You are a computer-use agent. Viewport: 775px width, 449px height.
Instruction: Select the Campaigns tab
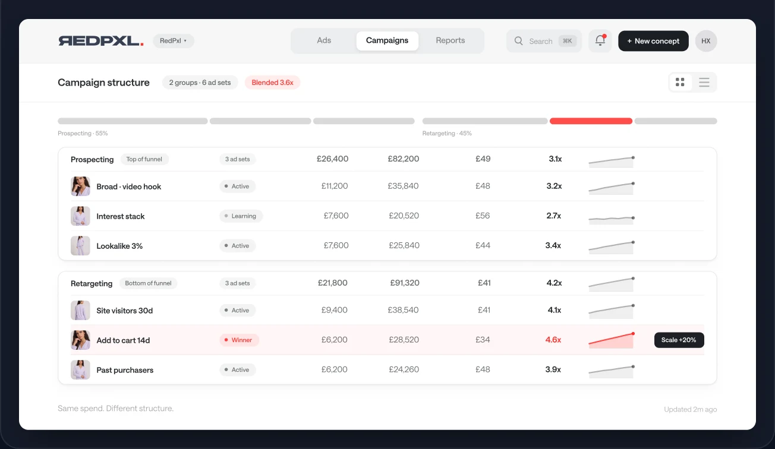[x=387, y=41]
